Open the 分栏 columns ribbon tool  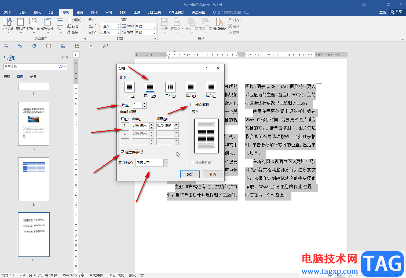point(60,25)
